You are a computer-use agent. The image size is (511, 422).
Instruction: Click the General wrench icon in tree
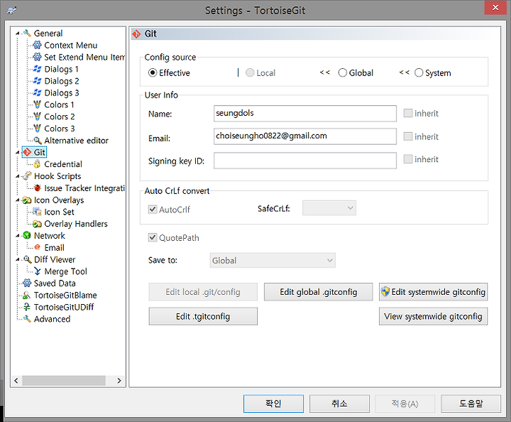point(27,33)
